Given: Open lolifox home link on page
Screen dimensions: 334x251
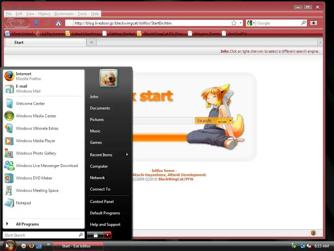Looking at the screenshot, I should [163, 171].
